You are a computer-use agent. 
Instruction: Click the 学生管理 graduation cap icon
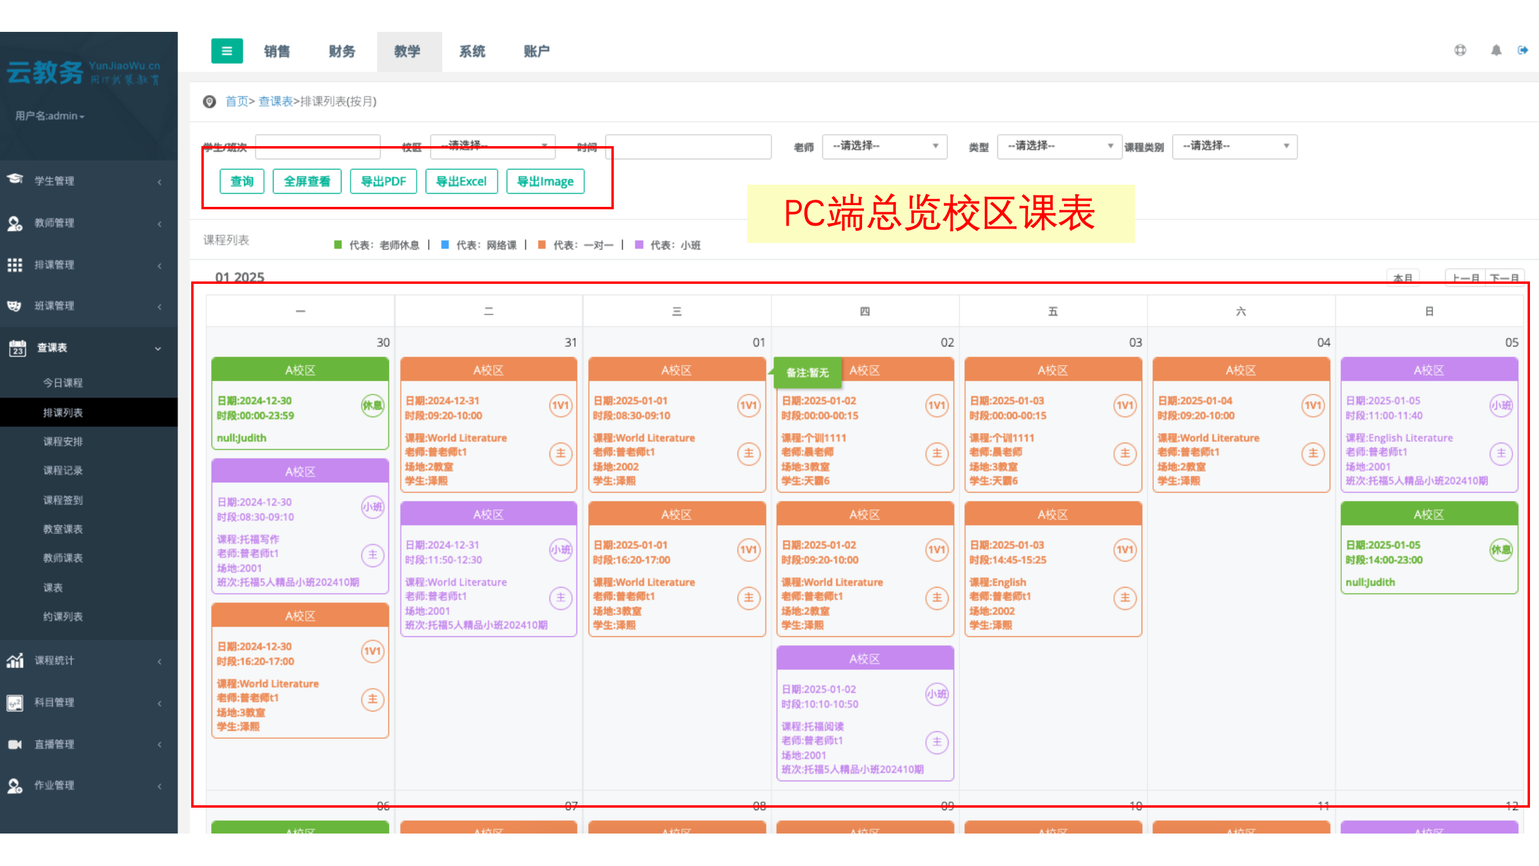tap(15, 179)
